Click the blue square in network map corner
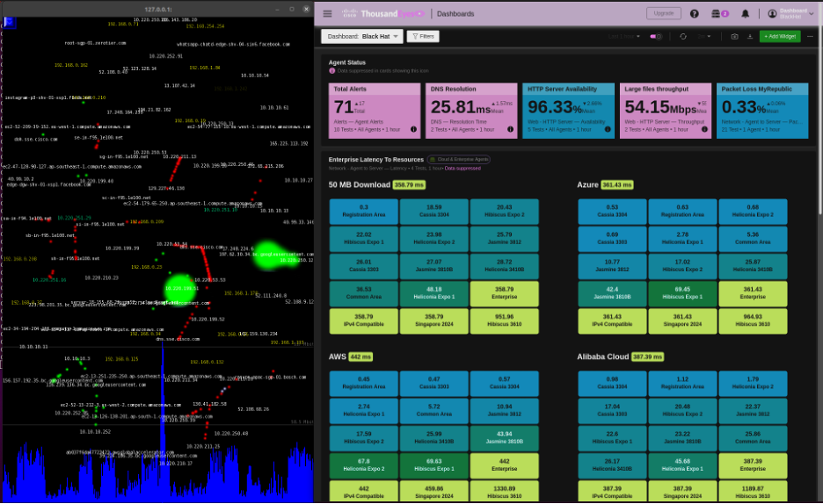The width and height of the screenshot is (823, 504). (11, 22)
